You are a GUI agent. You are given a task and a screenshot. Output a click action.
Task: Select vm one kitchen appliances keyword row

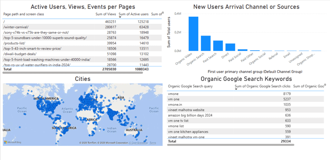[x=245, y=132]
